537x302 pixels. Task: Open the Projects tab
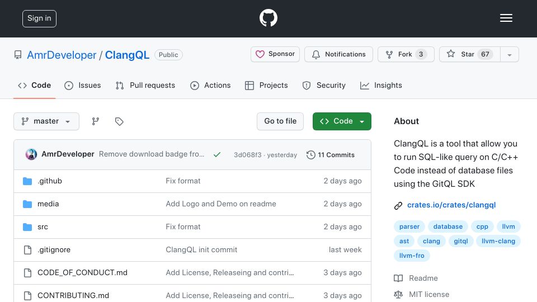click(x=266, y=86)
